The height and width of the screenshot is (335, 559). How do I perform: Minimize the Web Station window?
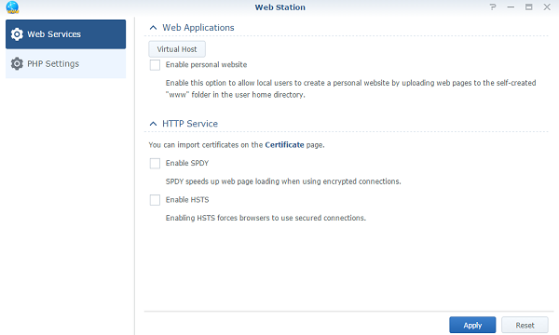pyautogui.click(x=511, y=7)
